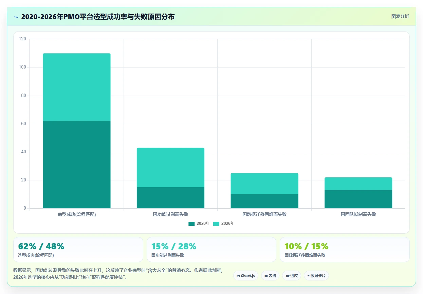Toggle the 2020年 legend series
The height and width of the screenshot is (294, 423).
tap(199, 223)
